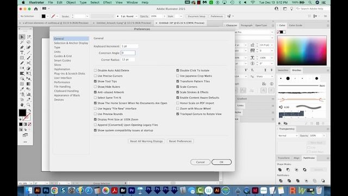
Task: Select Selection & Anchor Display category
Action: [x=71, y=43]
